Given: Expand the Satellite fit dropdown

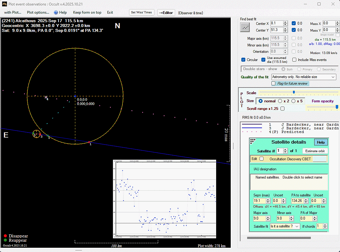Looking at the screenshot, I should [285, 226].
